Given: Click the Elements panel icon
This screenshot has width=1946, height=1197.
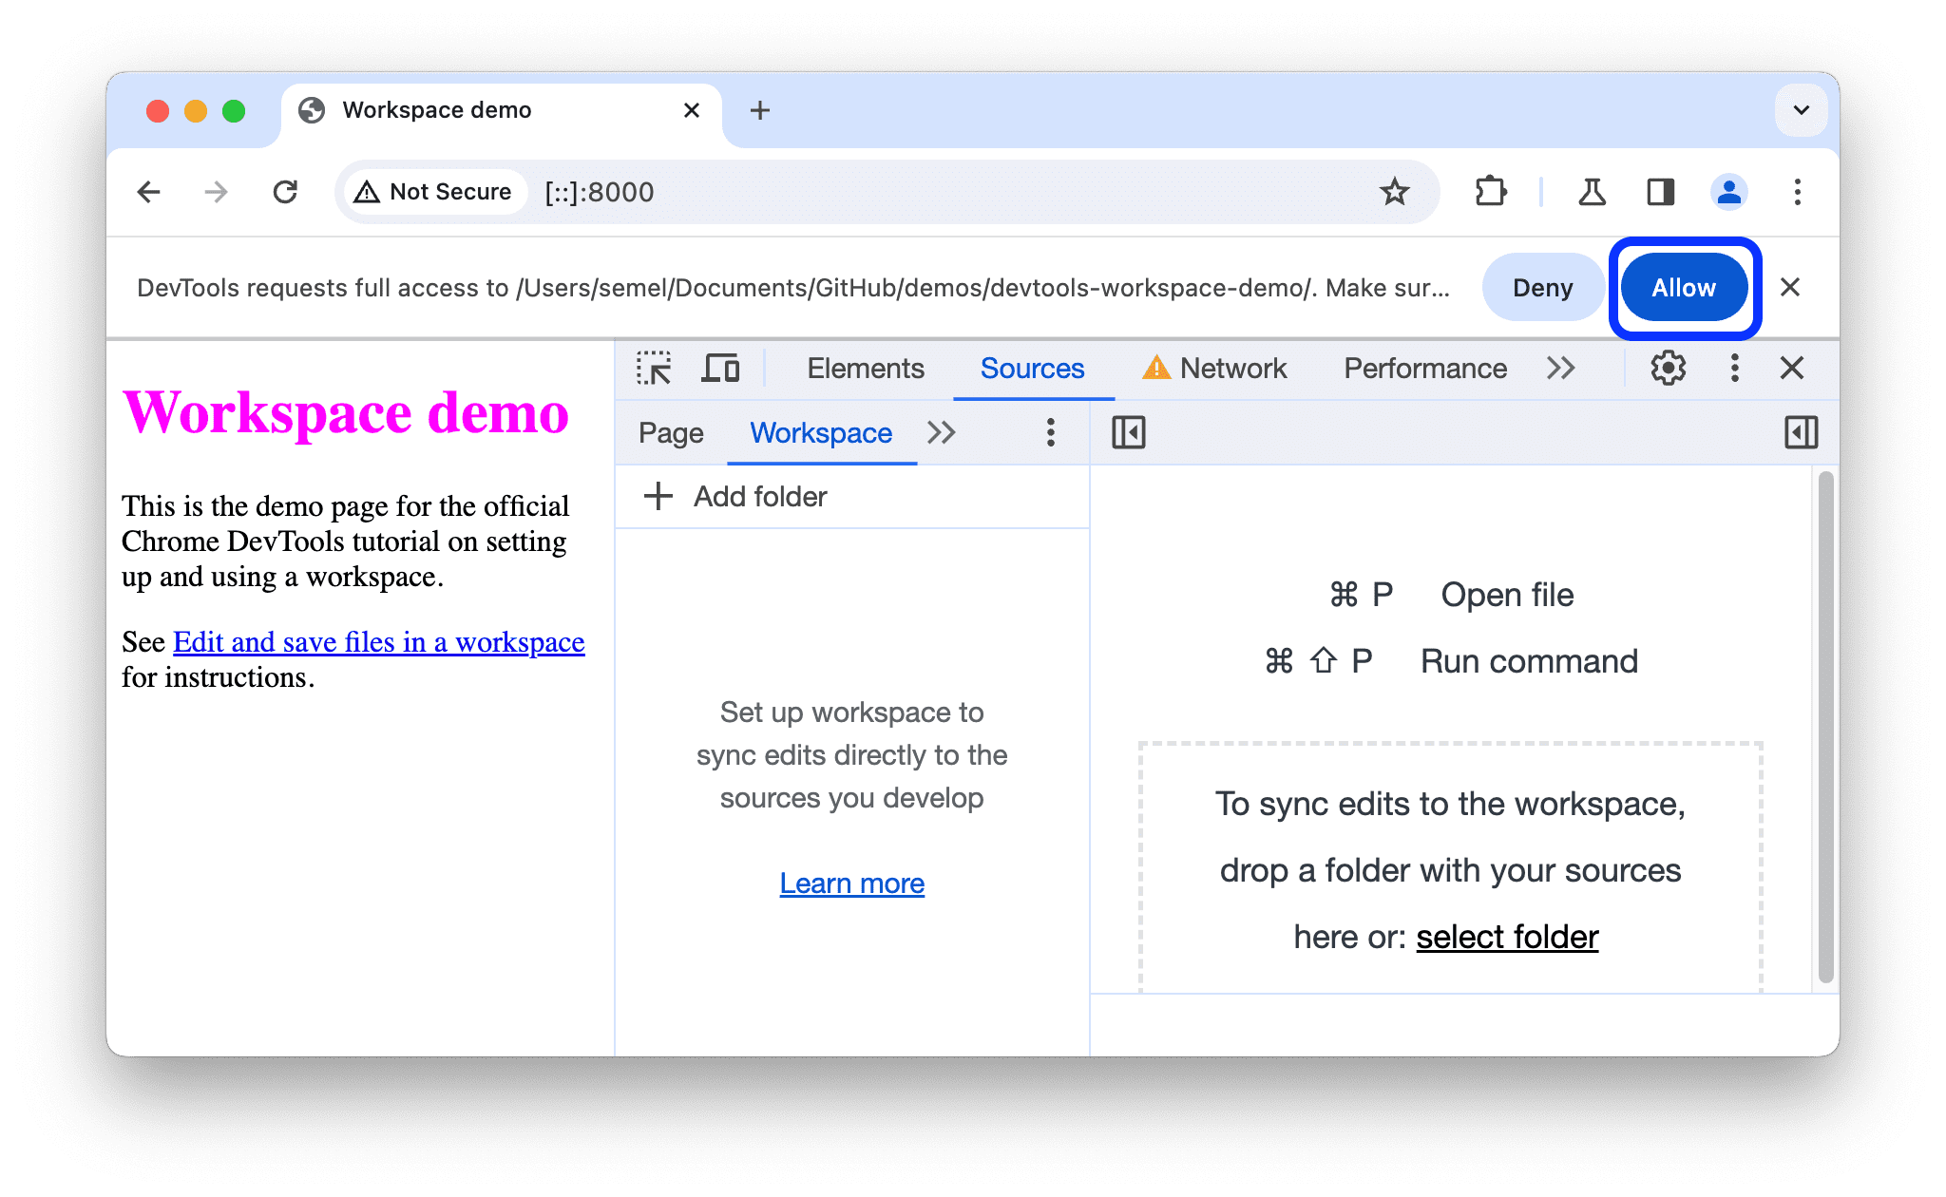Looking at the screenshot, I should coord(861,369).
